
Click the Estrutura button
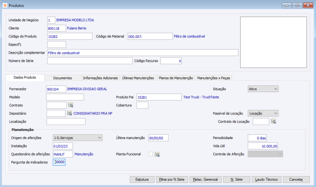coord(142,179)
